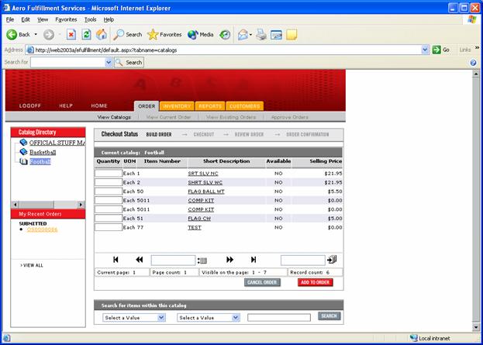Open the recent order link under SUBMITTED
This screenshot has height=345, width=483.
click(42, 229)
